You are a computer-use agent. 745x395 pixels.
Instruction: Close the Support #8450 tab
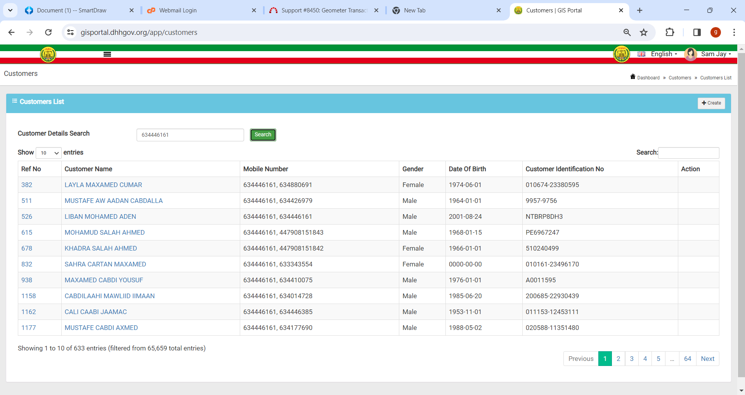click(376, 10)
